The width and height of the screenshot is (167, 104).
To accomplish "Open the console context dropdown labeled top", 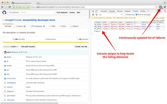I will click(x=111, y=15).
